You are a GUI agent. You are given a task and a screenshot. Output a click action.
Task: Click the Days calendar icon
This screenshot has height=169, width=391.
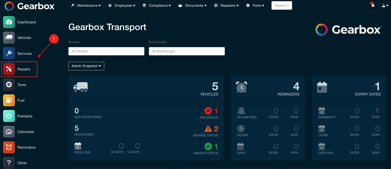[x=240, y=146]
